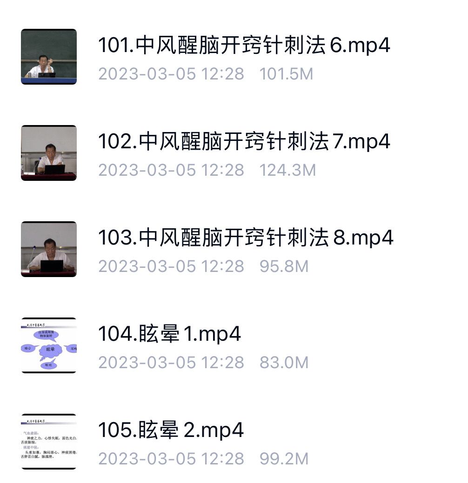The width and height of the screenshot is (468, 483).
Task: Open thumbnail of 103.中风醒脑开窍针刺法 8.mp4
Action: coord(49,249)
